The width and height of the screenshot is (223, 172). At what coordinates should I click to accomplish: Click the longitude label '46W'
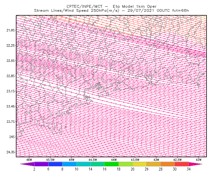tap(29, 160)
